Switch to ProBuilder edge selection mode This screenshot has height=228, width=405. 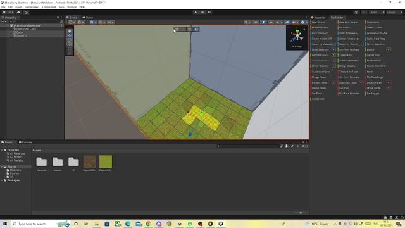(x=190, y=29)
